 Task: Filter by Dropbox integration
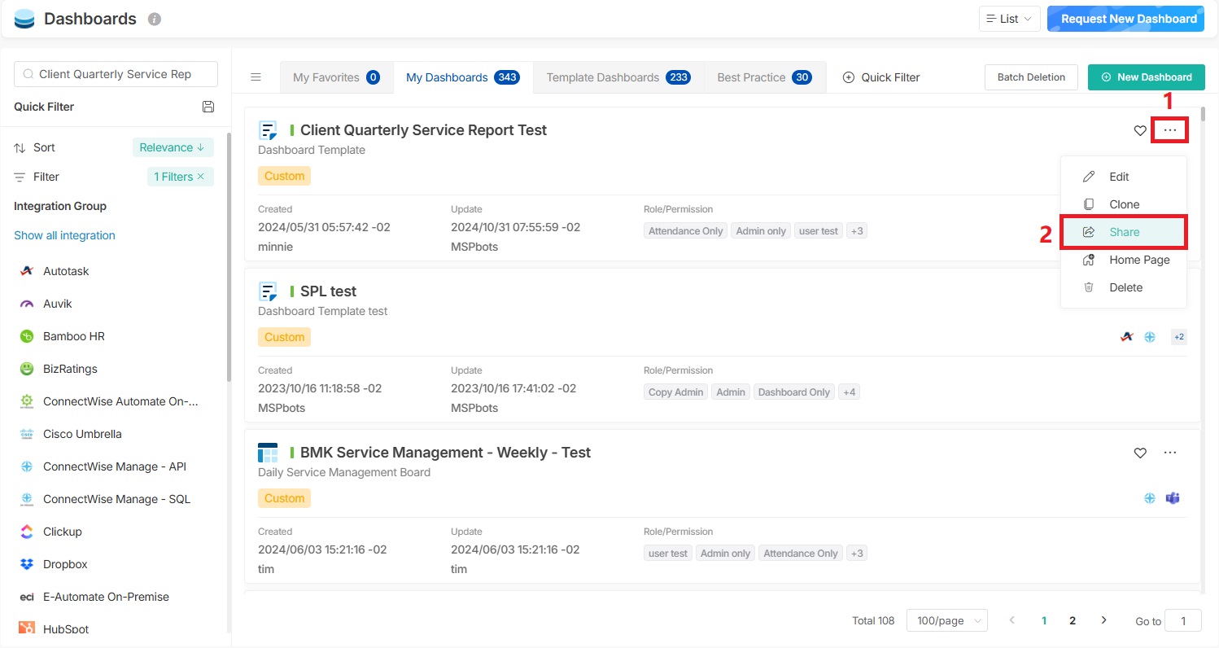pyautogui.click(x=65, y=564)
